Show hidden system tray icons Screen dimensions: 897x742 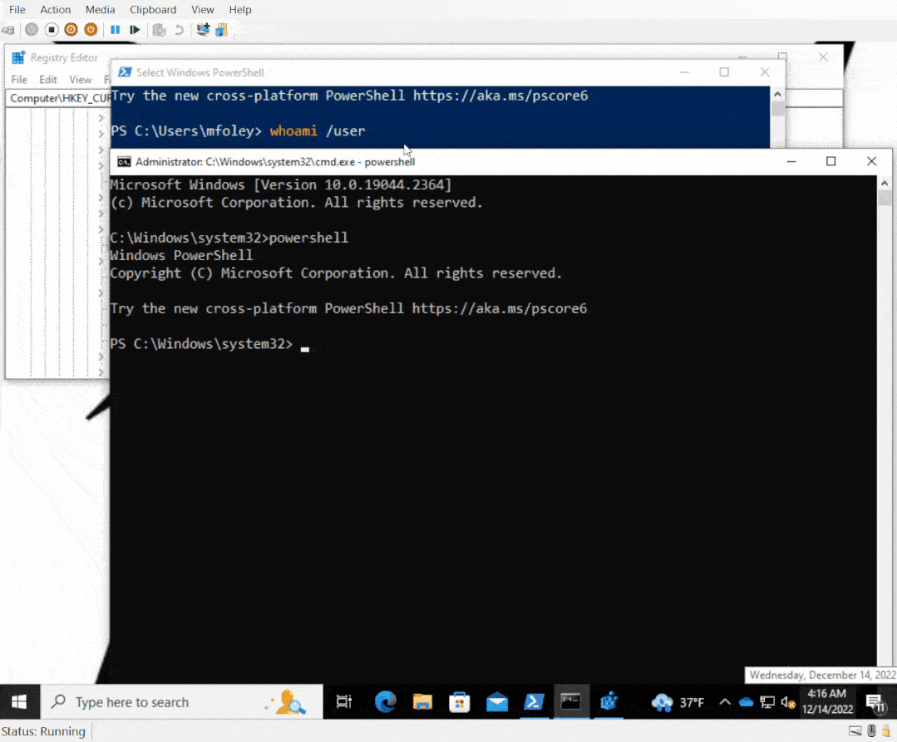pos(724,702)
